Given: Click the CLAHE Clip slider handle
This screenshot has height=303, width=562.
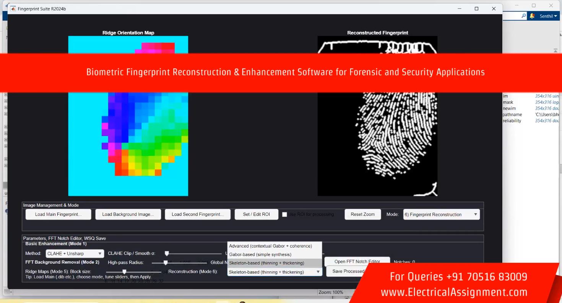Looking at the screenshot, I should (x=167, y=253).
